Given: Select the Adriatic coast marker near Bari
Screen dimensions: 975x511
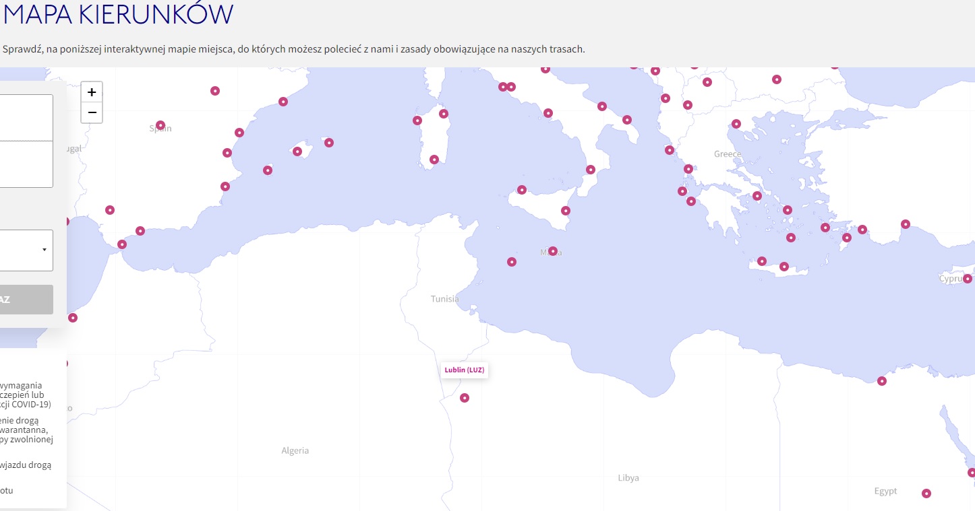Looking at the screenshot, I should point(602,106).
